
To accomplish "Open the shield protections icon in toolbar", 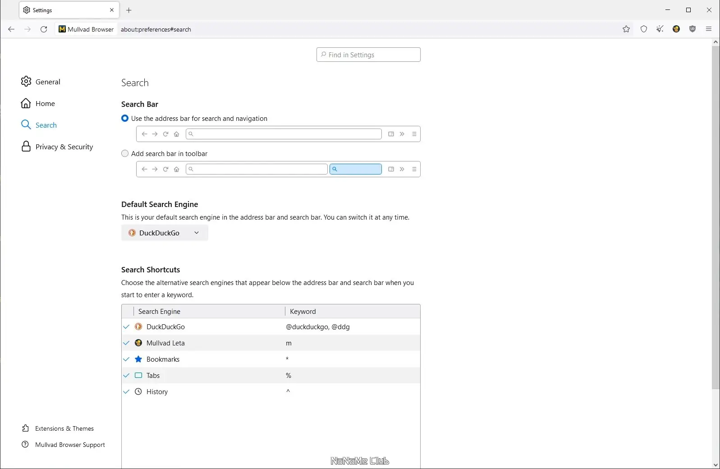I will (644, 29).
